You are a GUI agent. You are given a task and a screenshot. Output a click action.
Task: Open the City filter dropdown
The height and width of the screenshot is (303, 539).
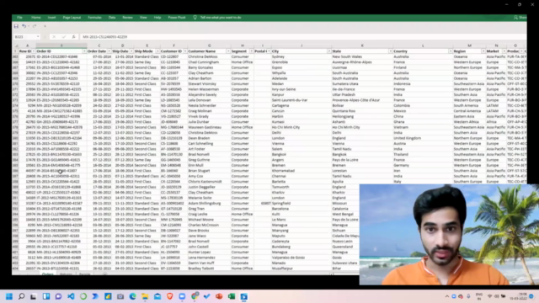coord(329,51)
